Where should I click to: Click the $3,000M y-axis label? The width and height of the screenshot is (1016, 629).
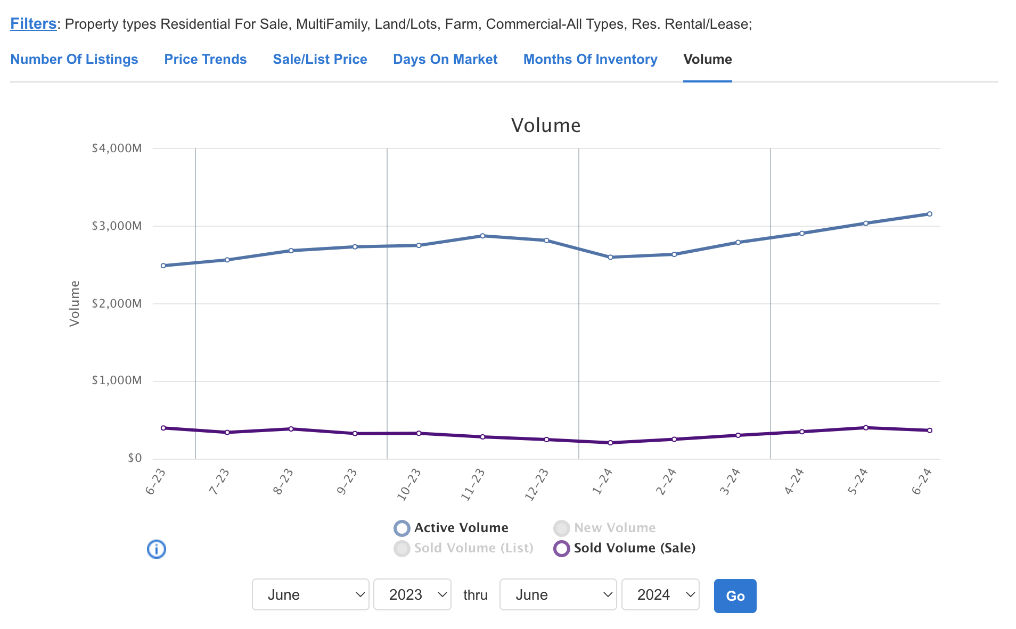pyautogui.click(x=117, y=226)
